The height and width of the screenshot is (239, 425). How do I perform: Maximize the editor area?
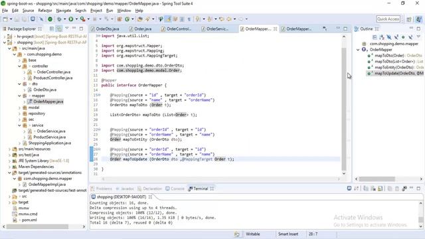click(x=345, y=29)
